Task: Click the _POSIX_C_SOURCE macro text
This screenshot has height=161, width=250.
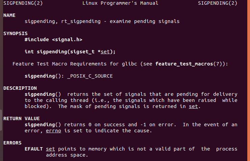Action: click(90, 76)
